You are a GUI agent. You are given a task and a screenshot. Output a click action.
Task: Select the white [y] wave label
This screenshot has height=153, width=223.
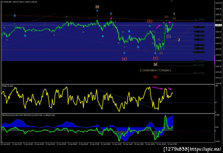tap(155, 64)
